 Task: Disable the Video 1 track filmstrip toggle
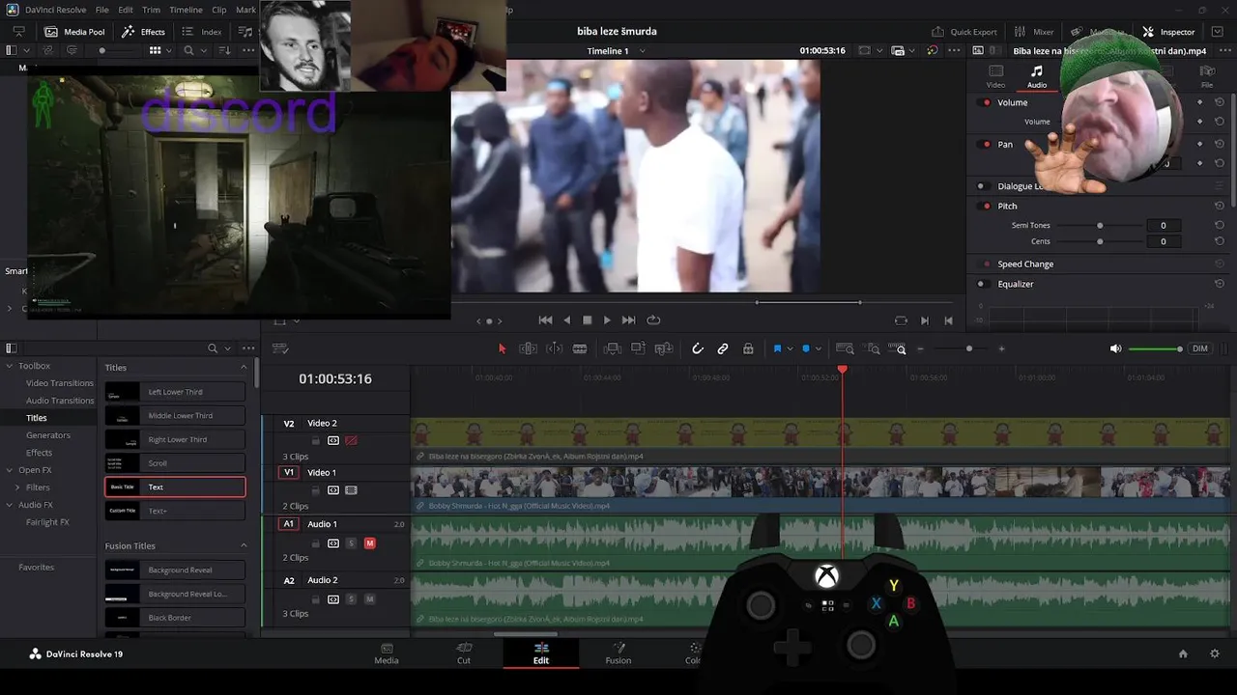[351, 490]
